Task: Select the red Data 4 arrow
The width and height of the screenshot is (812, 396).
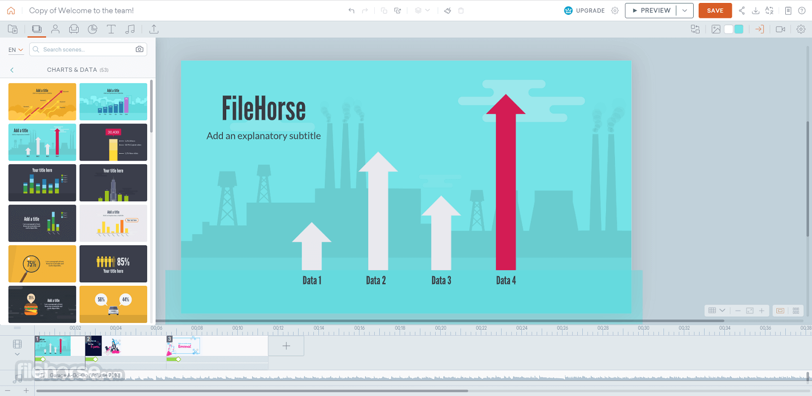Action: pos(506,182)
